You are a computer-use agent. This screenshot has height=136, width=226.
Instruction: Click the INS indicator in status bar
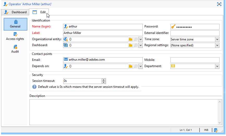(x=206, y=130)
